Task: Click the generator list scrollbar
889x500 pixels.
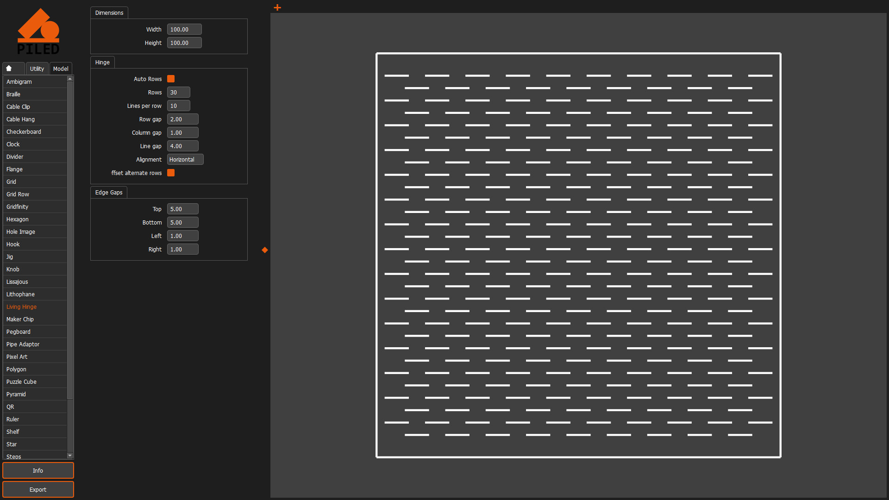Action: click(70, 241)
